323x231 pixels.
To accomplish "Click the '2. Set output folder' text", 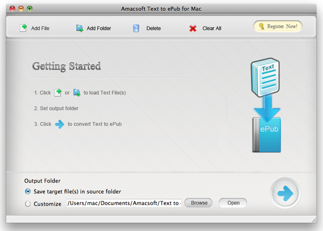I will coord(56,108).
